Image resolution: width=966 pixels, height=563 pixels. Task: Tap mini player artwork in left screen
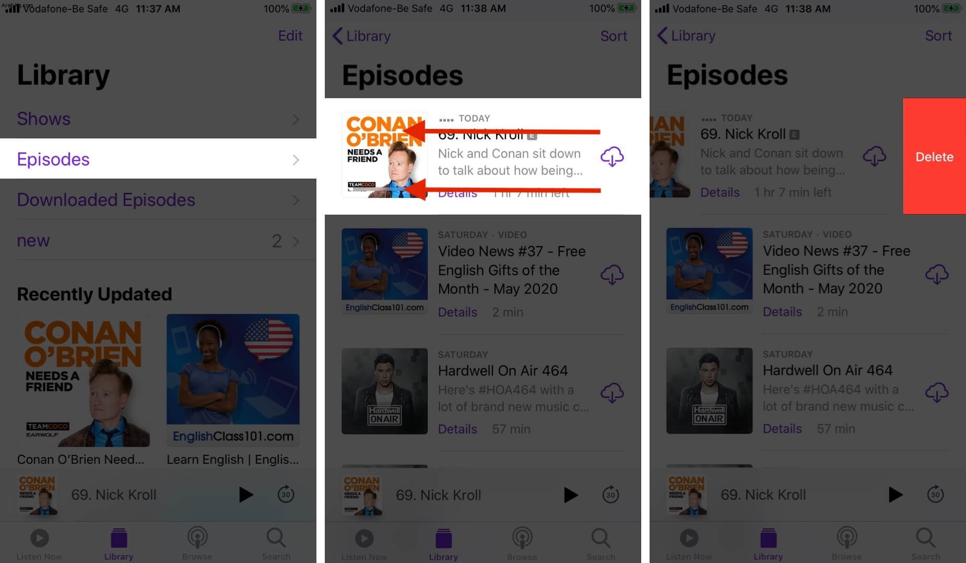(37, 495)
